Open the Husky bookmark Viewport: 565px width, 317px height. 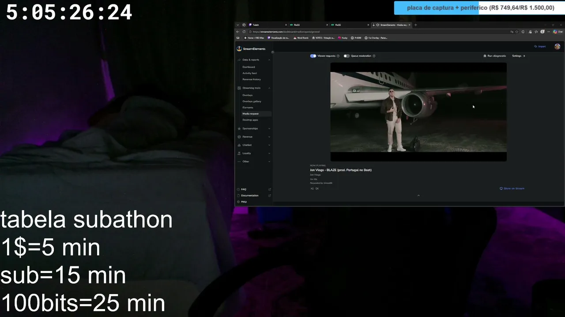pyautogui.click(x=343, y=38)
